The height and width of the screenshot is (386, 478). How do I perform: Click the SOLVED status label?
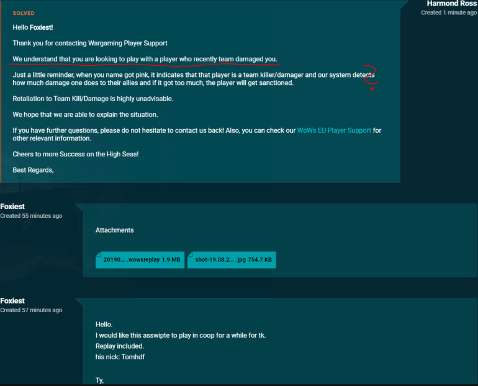point(24,13)
